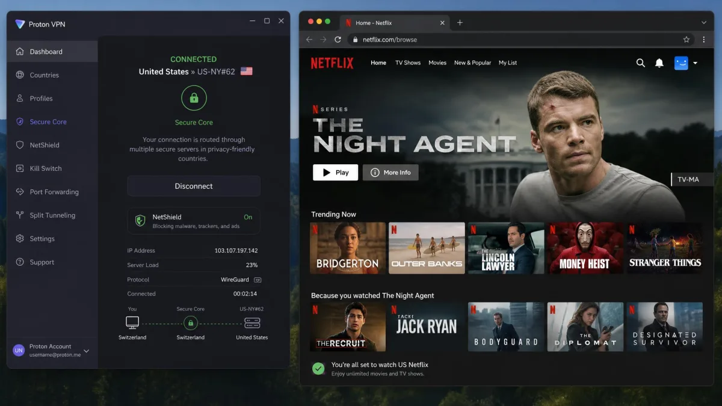The image size is (722, 406).
Task: Click IP address 103.107.197.142
Action: click(x=236, y=251)
